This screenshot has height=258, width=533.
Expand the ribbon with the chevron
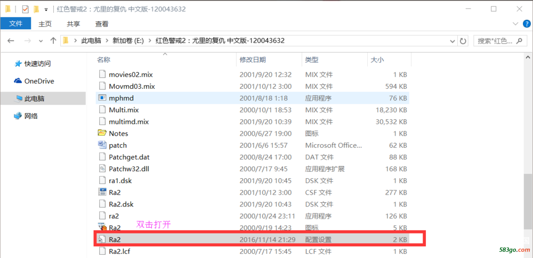(x=514, y=24)
